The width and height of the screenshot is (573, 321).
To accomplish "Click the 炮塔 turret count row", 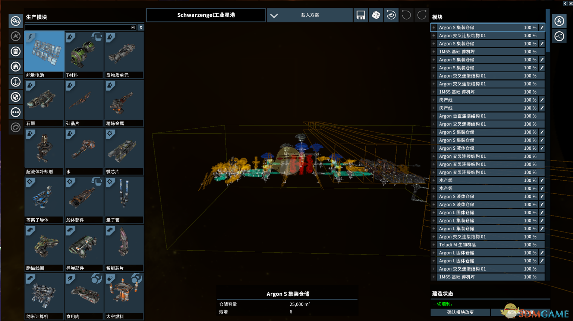I will coord(287,312).
